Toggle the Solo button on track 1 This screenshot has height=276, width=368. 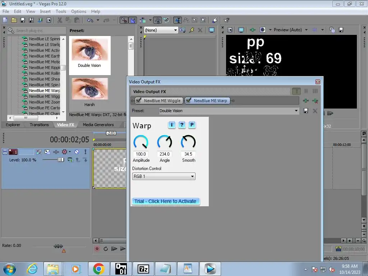[x=86, y=152]
